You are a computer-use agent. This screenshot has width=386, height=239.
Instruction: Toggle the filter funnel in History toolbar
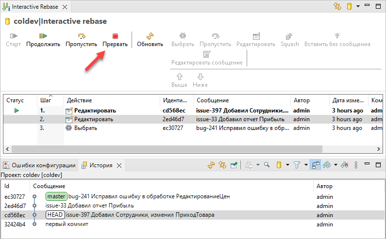pos(297,165)
